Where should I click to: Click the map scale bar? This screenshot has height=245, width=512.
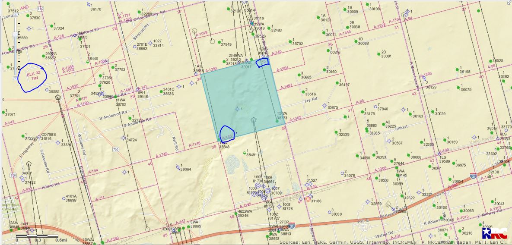point(37,236)
